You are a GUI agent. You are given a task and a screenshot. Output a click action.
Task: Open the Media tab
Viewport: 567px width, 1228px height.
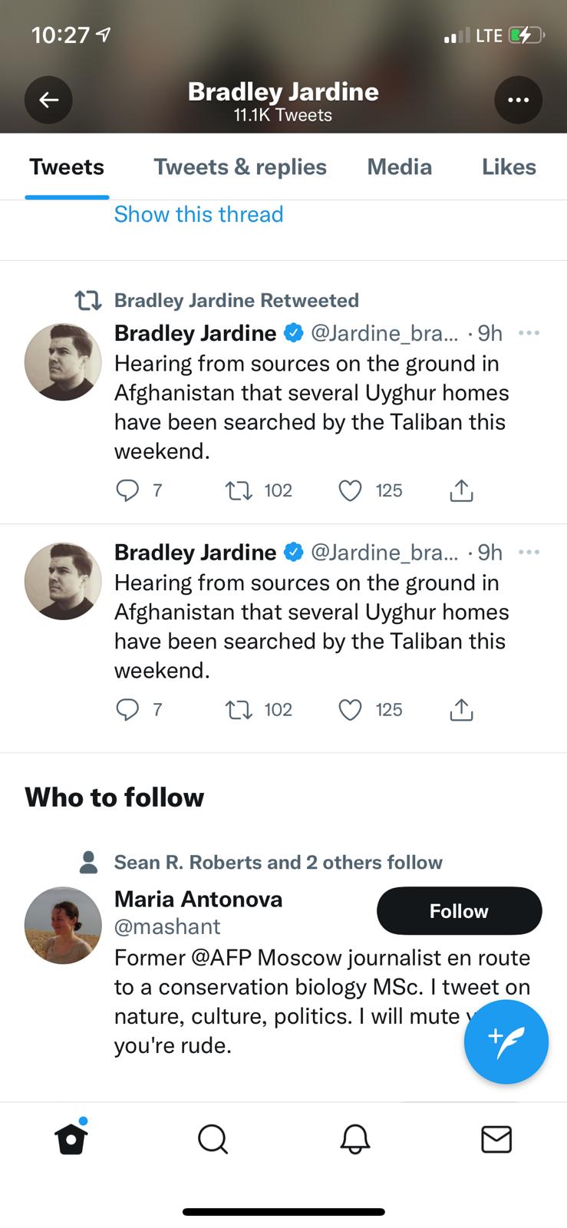coord(399,167)
